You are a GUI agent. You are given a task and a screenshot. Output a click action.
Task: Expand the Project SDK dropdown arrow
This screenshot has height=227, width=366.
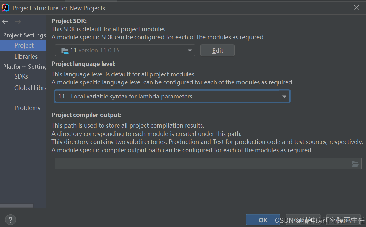[x=190, y=51]
